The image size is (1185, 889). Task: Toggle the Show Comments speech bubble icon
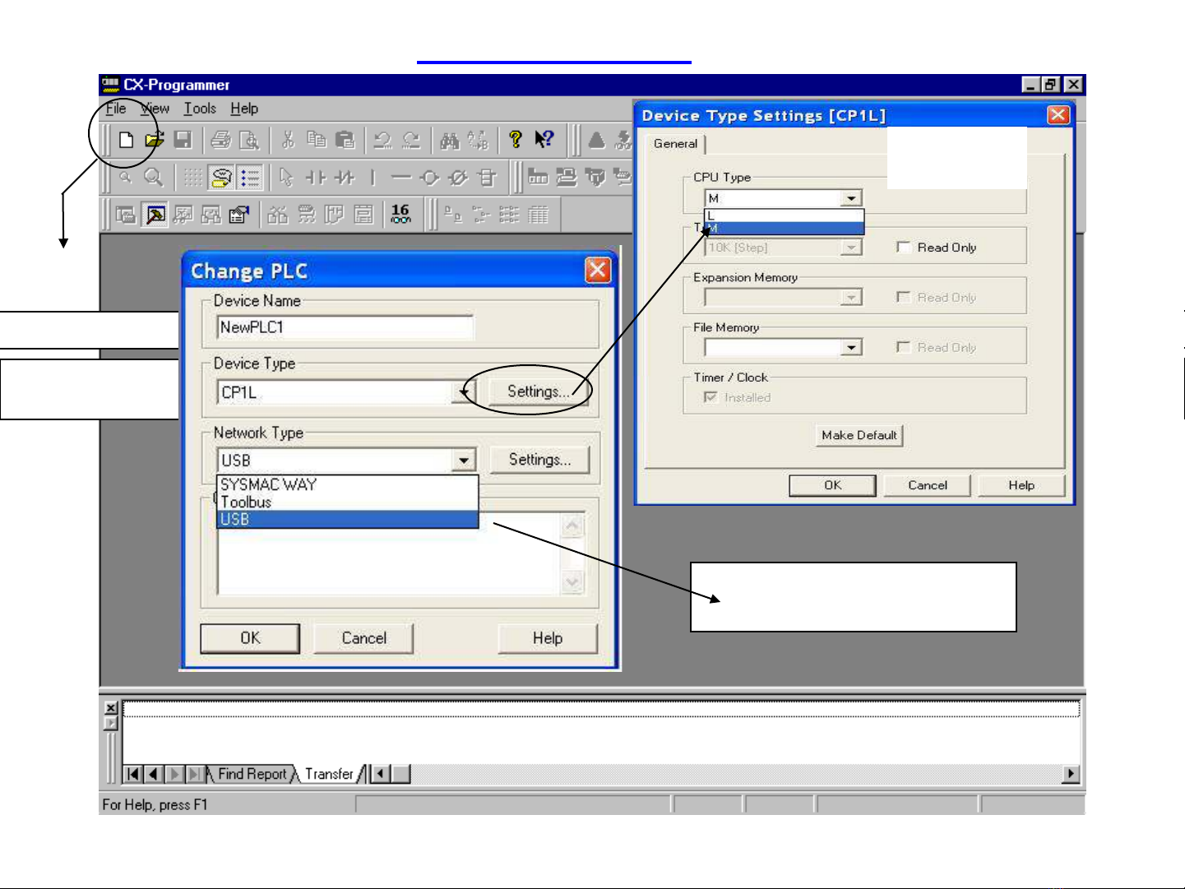point(220,177)
